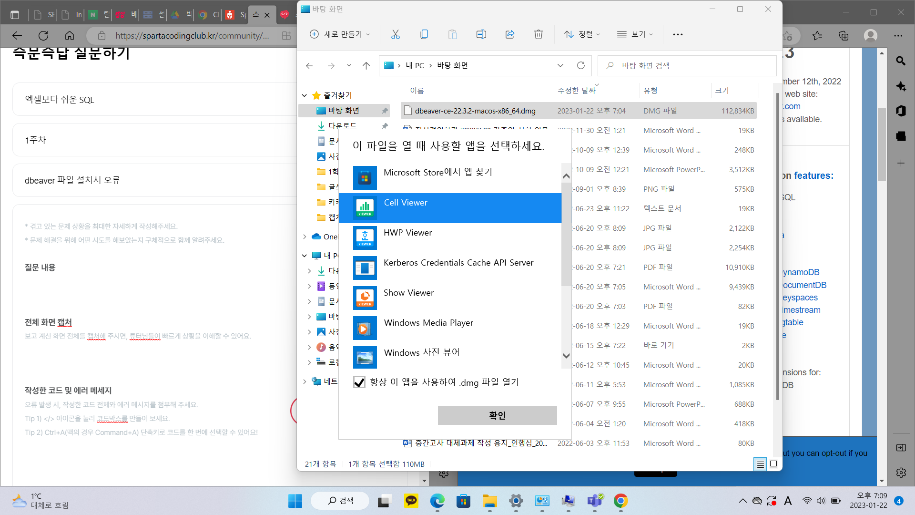Open KakaoTalk from the taskbar
Viewport: 915px width, 515px height.
click(411, 501)
